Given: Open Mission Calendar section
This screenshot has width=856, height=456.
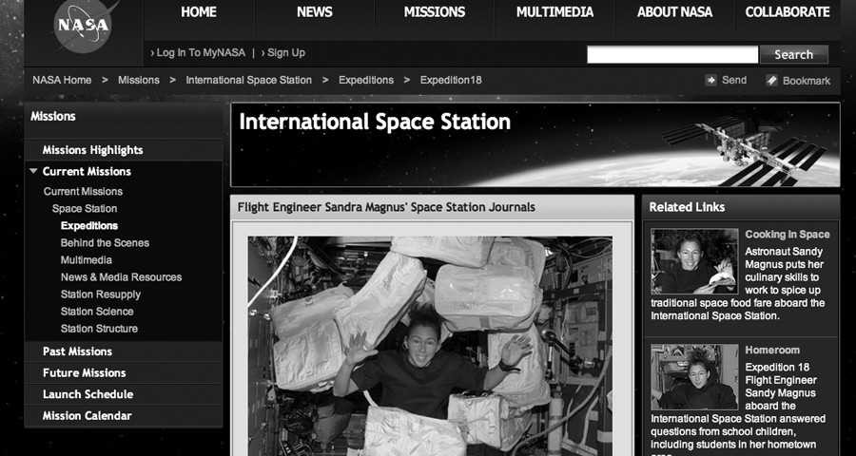Looking at the screenshot, I should point(88,416).
